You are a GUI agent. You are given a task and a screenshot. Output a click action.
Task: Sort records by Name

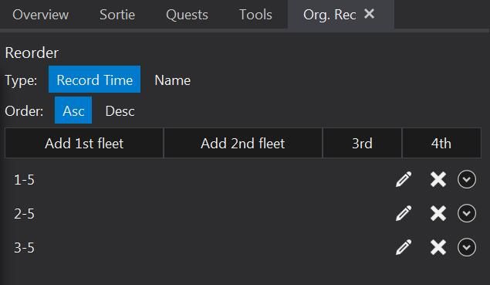tap(173, 80)
